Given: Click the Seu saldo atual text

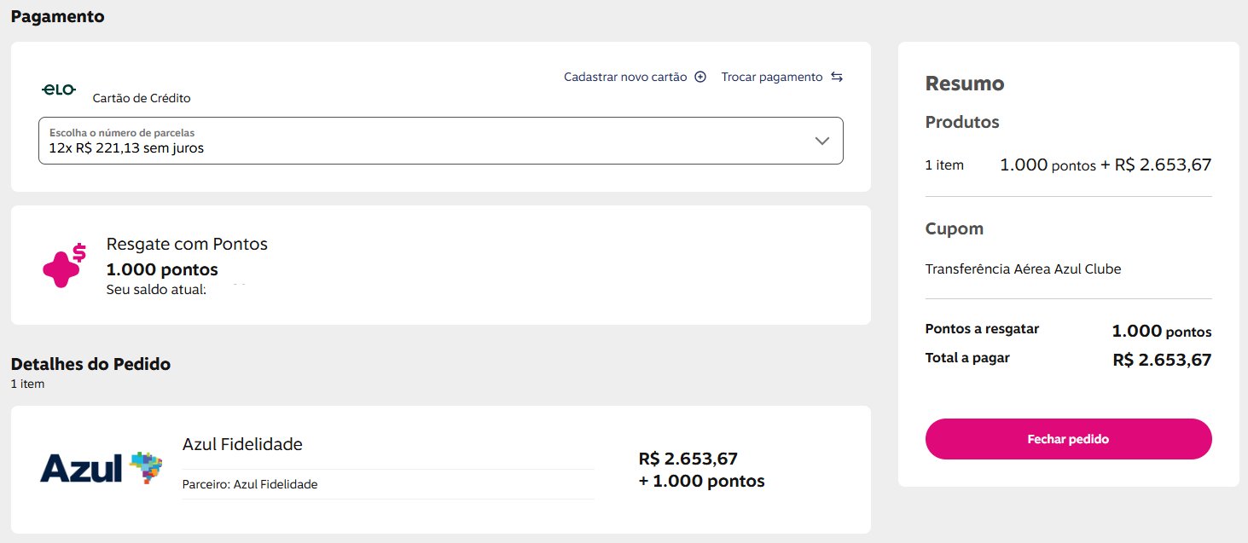Looking at the screenshot, I should coord(156,290).
